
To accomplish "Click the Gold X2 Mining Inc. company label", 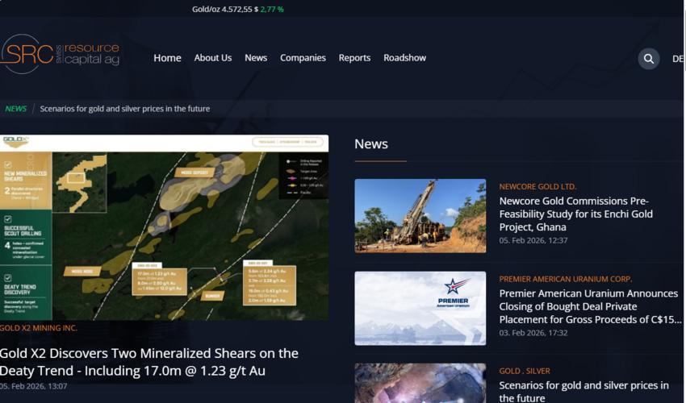I will pos(39,328).
